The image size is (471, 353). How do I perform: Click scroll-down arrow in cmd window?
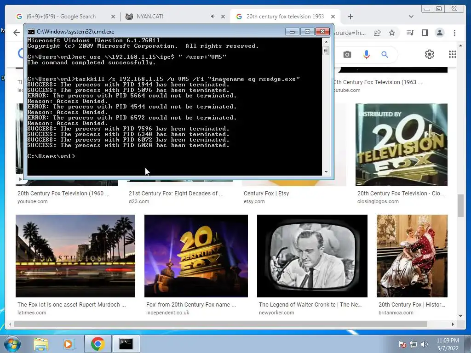326,172
